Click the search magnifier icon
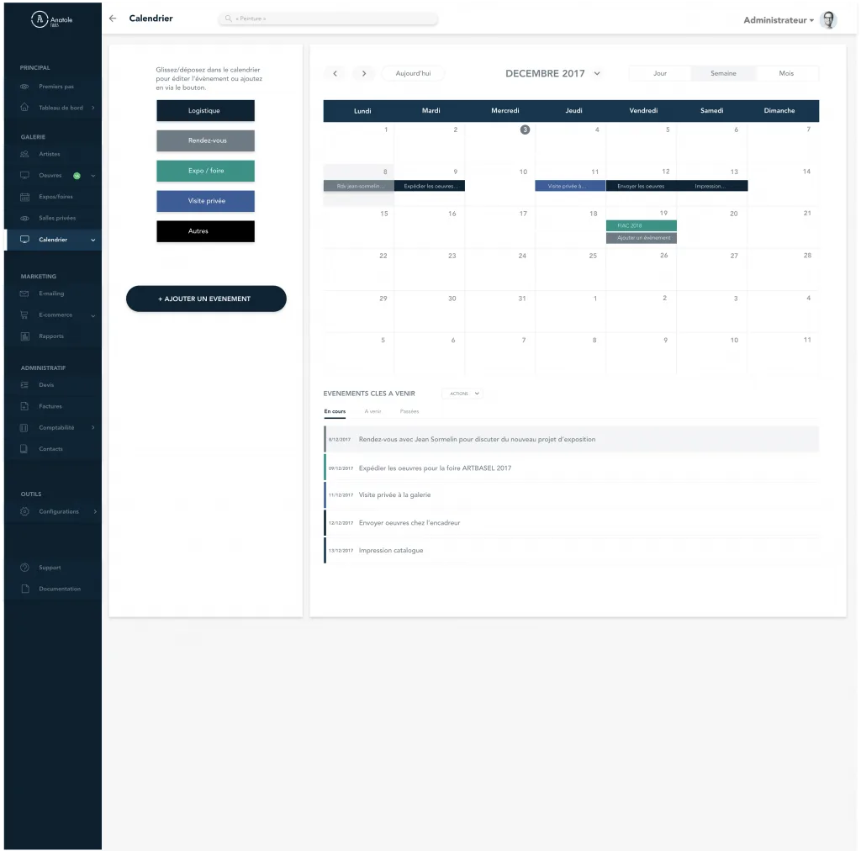 tap(229, 18)
